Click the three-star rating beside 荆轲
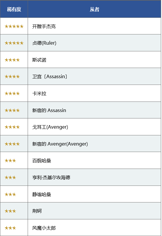Image resolution: width=162 pixels, height=236 pixels. [10, 211]
